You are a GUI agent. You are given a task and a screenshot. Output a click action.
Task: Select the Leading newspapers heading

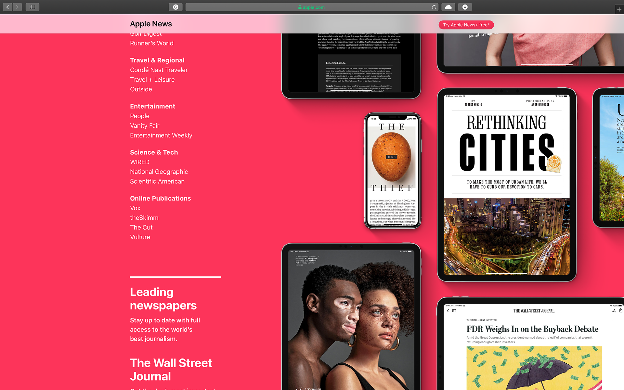point(163,299)
